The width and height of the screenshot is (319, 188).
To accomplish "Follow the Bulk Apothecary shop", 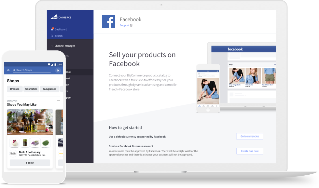I will click(30, 163).
